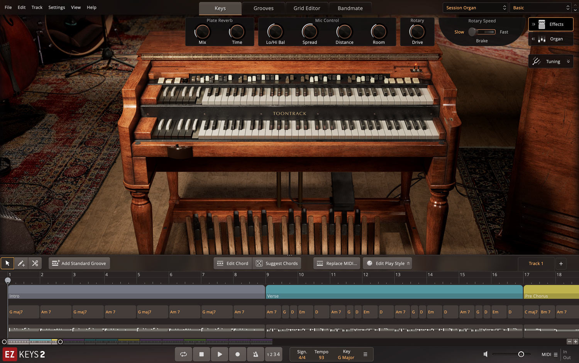Screen dimensions: 579x363
Task: Select the Intro song section
Action: pos(136,292)
